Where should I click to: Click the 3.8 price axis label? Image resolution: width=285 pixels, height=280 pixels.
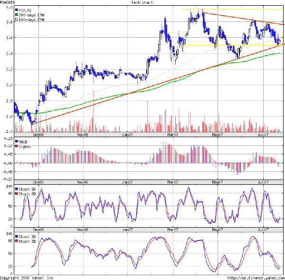click(x=9, y=22)
